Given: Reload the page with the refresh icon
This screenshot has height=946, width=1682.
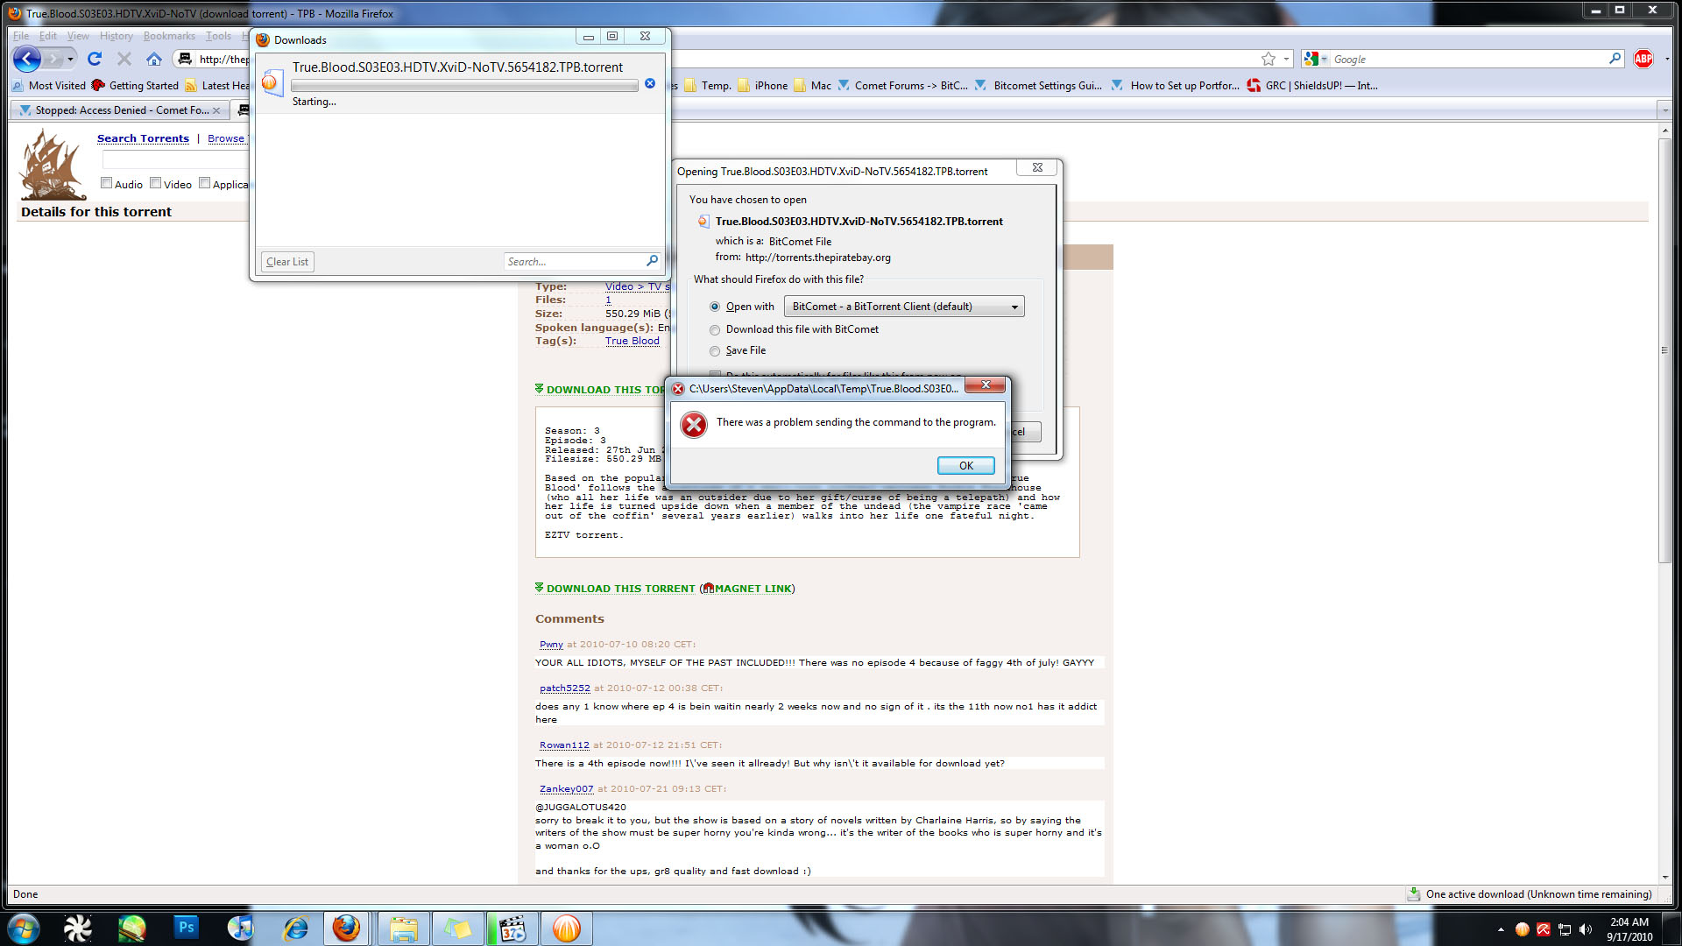Looking at the screenshot, I should tap(95, 59).
